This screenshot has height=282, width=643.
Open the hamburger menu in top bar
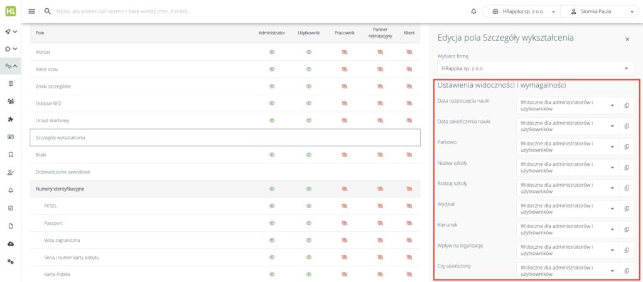[x=32, y=11]
